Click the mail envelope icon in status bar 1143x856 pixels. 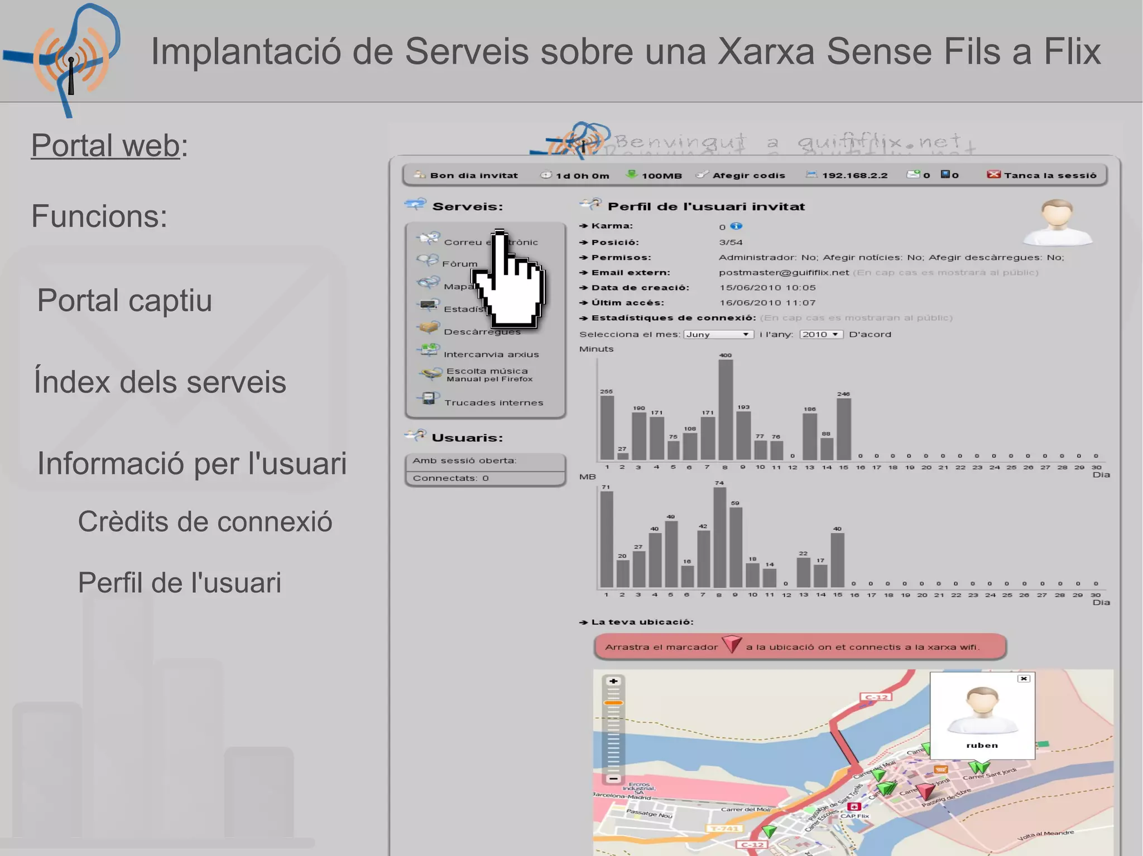pos(913,174)
